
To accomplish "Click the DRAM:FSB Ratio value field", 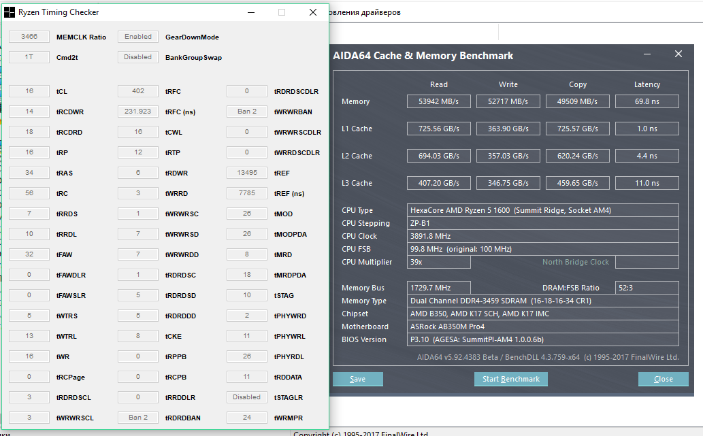I will [647, 288].
